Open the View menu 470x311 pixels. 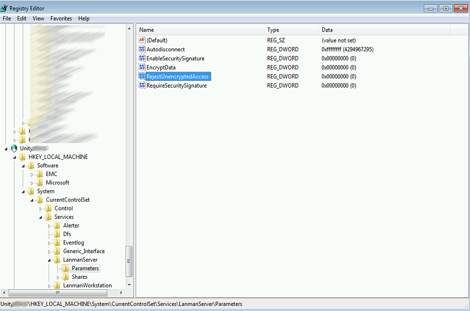tap(38, 18)
